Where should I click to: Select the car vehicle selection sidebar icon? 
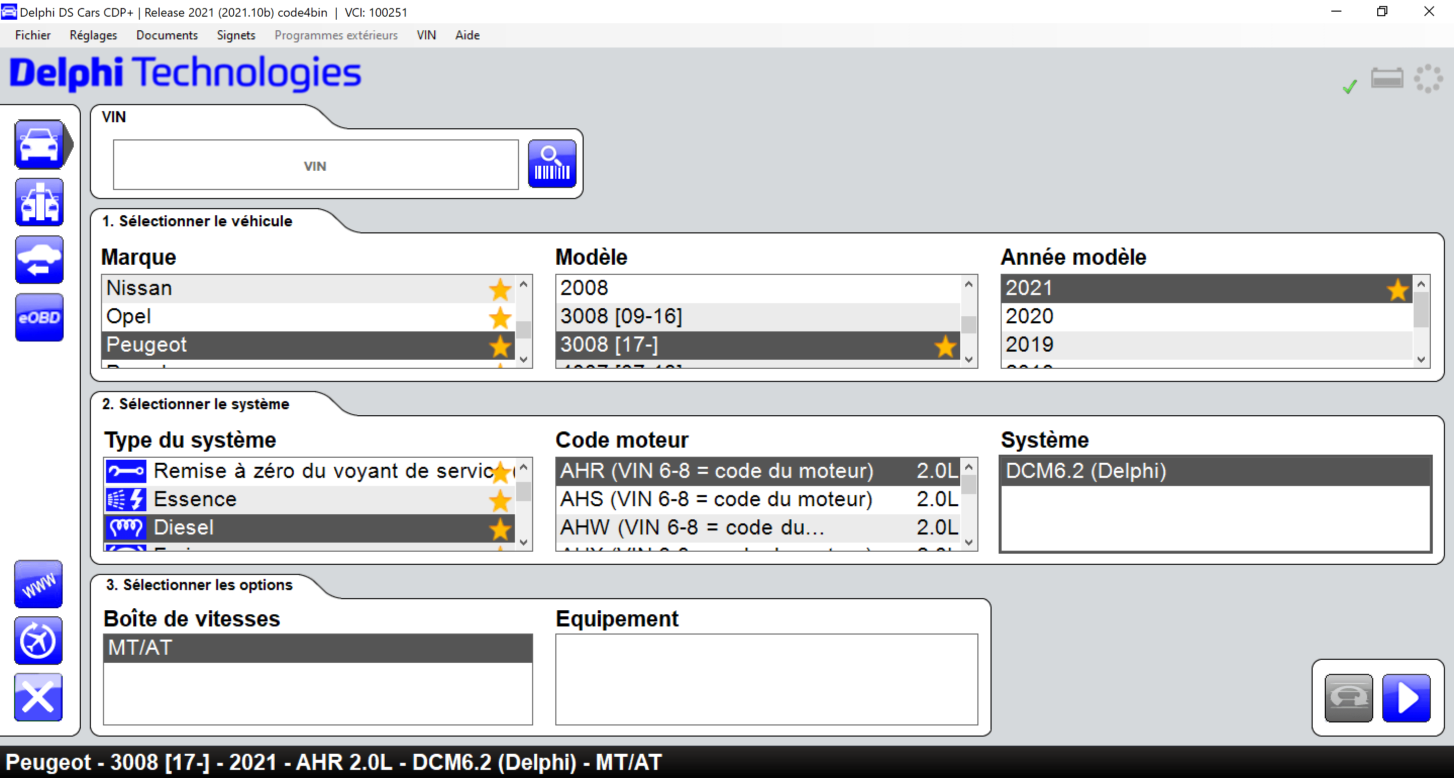39,144
